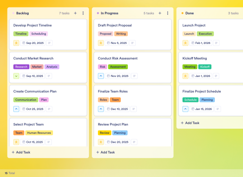Screen dimensions: 243x177
Task: Click priority icon on Kickoff Meeting card
Action: coord(185,76)
